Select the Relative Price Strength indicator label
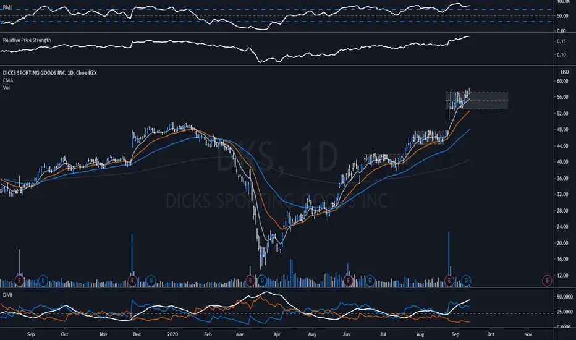Screen dimensions: 576x340 point(27,40)
